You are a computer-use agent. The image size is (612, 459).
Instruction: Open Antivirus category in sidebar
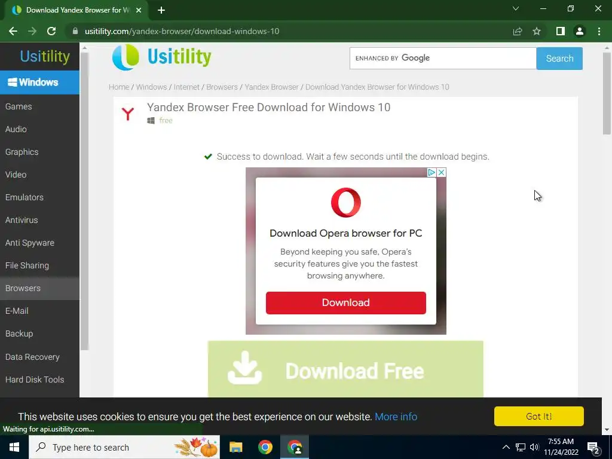coord(39,220)
